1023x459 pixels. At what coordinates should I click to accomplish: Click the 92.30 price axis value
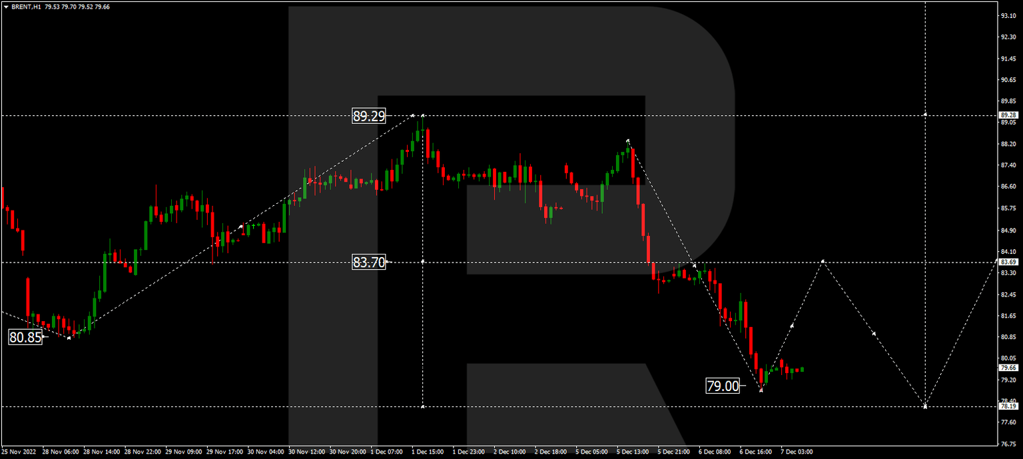[x=1008, y=37]
